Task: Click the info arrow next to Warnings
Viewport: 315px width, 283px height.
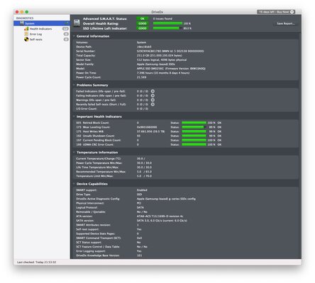Action: point(153,100)
